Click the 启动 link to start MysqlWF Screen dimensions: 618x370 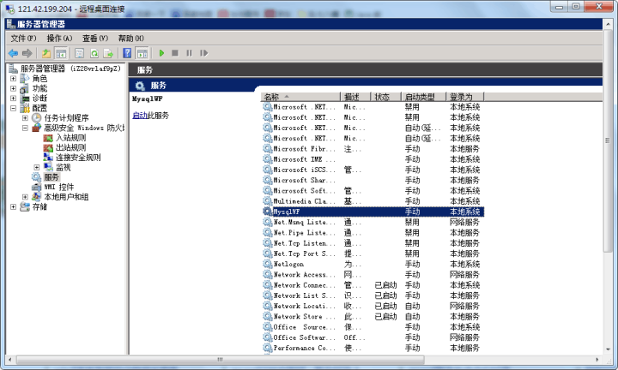pyautogui.click(x=140, y=116)
